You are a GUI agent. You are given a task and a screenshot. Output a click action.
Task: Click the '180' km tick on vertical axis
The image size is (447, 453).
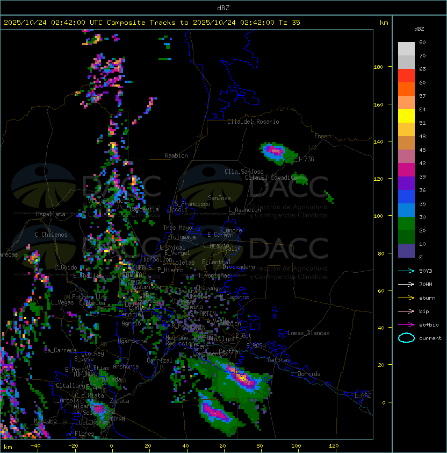(x=378, y=67)
